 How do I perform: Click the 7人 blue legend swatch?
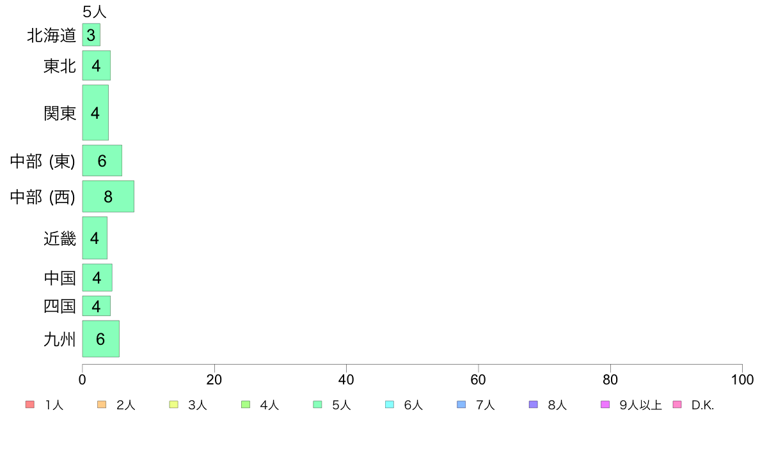(461, 405)
